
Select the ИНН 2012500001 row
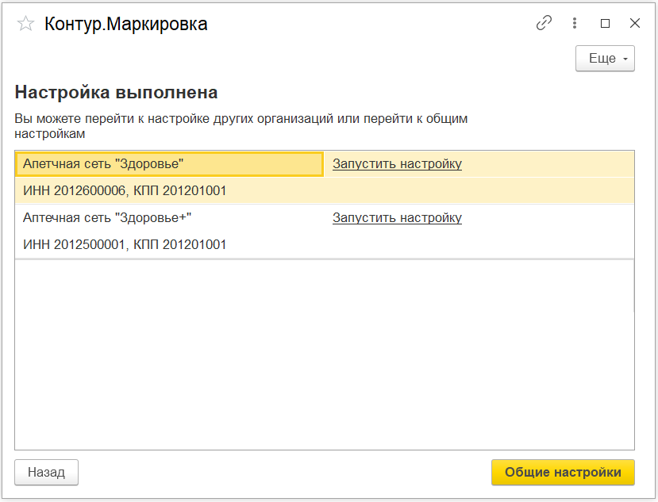(325, 244)
